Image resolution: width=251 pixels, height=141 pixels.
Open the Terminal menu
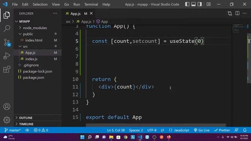pyautogui.click(x=91, y=4)
